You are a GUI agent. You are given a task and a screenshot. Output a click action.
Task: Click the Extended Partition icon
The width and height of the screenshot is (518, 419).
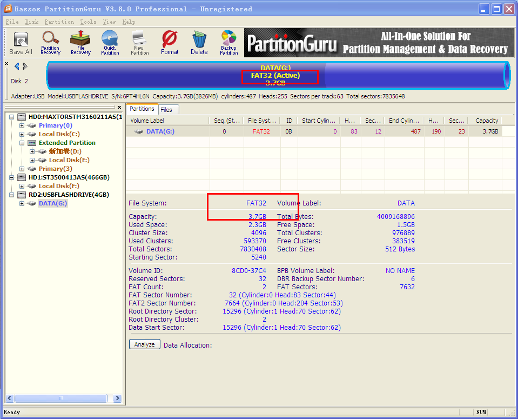click(32, 143)
